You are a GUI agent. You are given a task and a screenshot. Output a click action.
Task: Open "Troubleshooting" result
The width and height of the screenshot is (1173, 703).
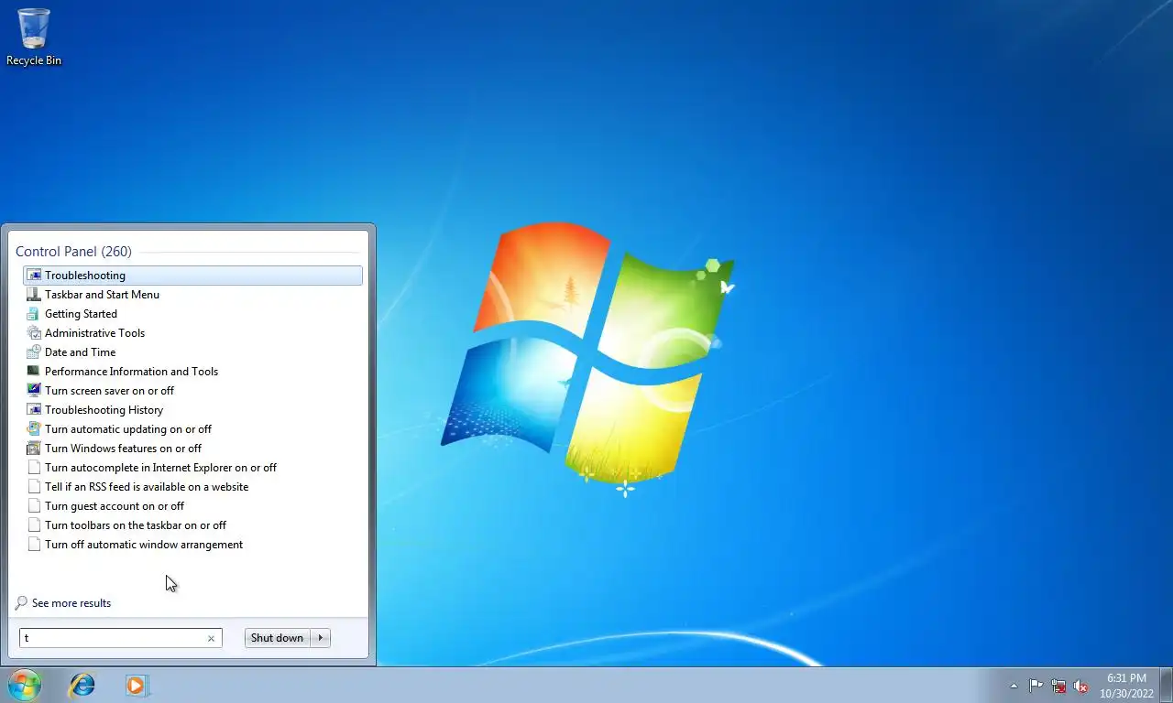(x=192, y=276)
